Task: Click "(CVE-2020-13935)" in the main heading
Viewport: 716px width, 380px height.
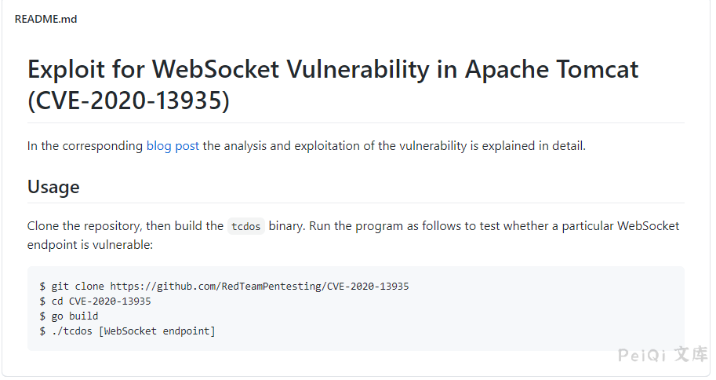Action: click(x=129, y=101)
